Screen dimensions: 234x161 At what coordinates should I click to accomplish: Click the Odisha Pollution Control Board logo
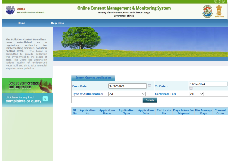10,10
